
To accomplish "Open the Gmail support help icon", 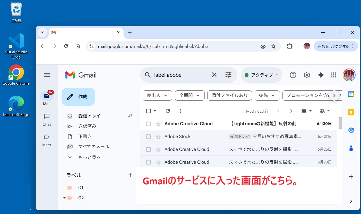I will (293, 75).
